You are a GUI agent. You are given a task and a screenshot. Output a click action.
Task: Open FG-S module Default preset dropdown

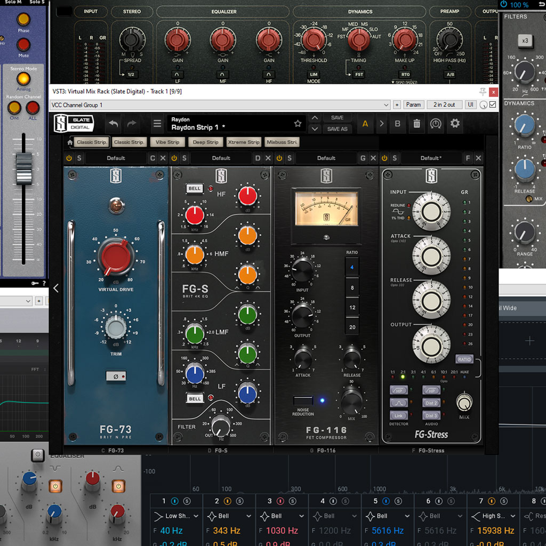point(221,158)
